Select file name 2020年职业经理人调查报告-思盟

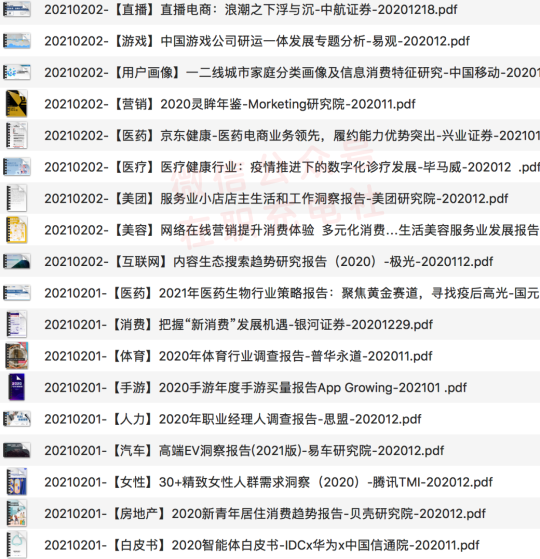pos(233,419)
